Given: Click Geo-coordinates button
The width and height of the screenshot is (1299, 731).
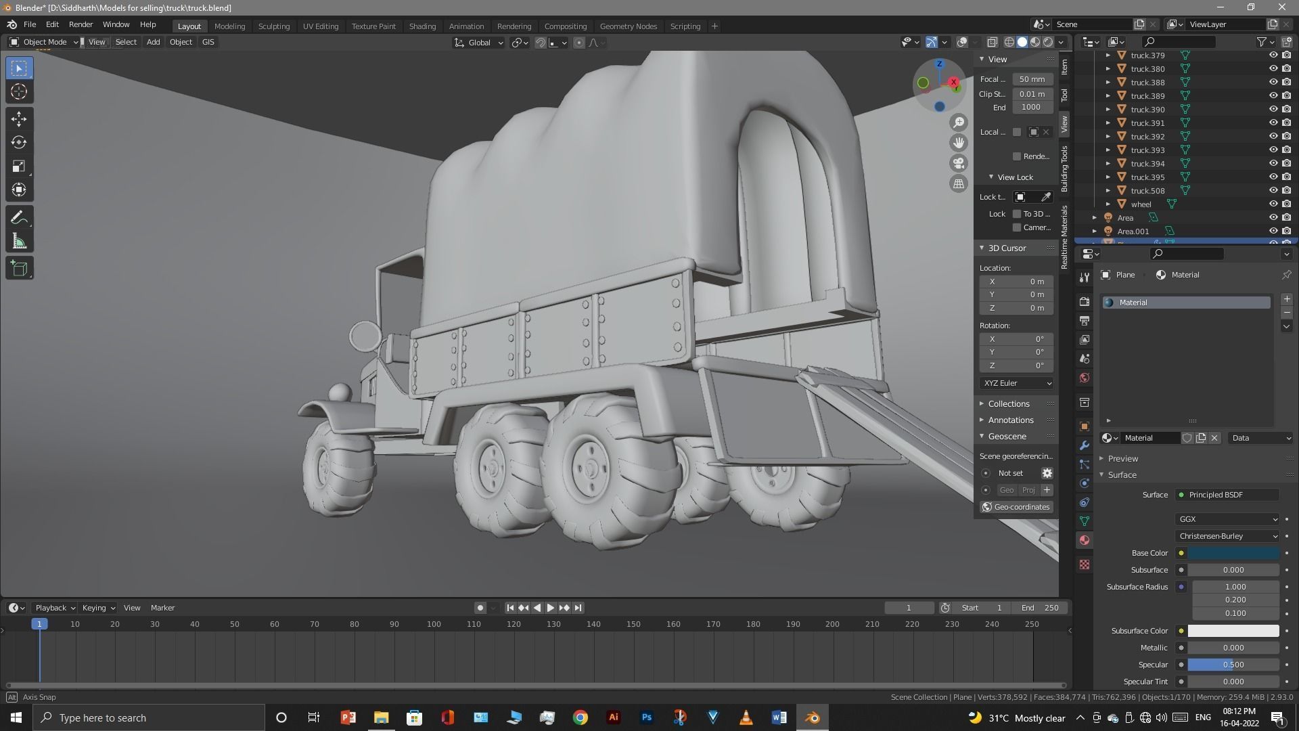Looking at the screenshot, I should pos(1016,507).
